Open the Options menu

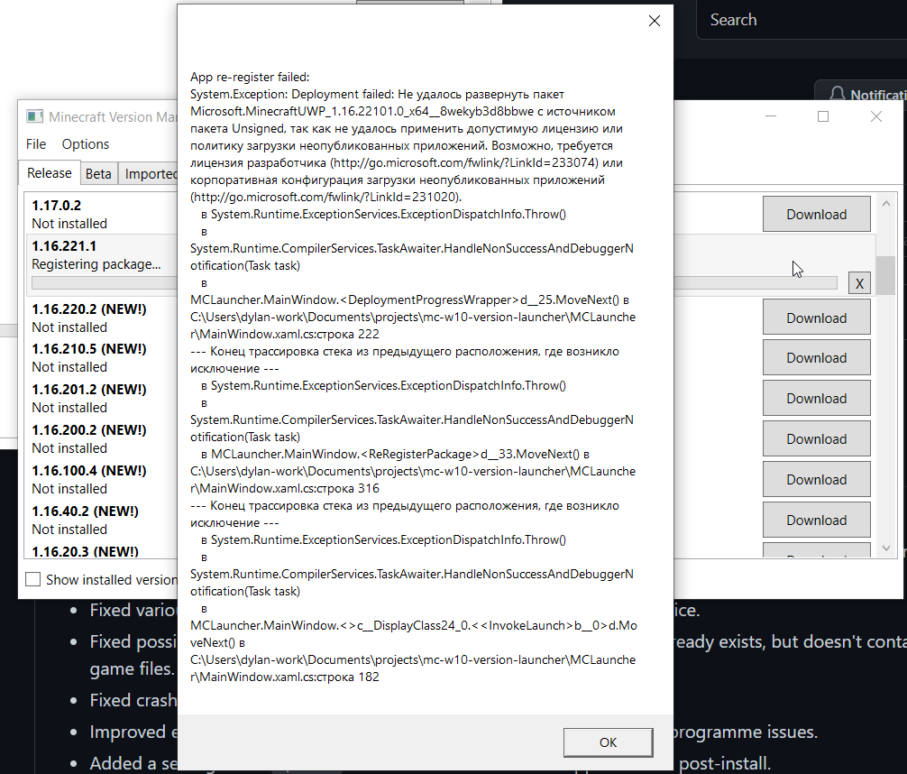pos(86,144)
